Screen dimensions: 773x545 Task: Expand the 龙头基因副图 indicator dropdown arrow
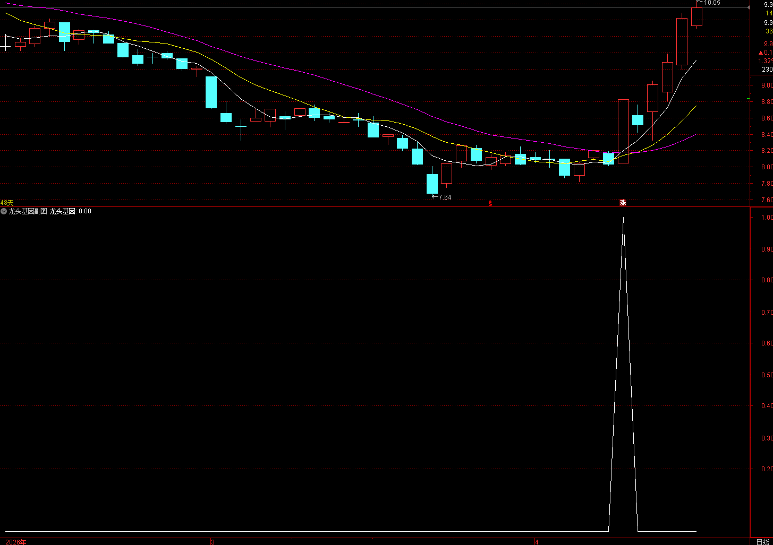pos(4,211)
